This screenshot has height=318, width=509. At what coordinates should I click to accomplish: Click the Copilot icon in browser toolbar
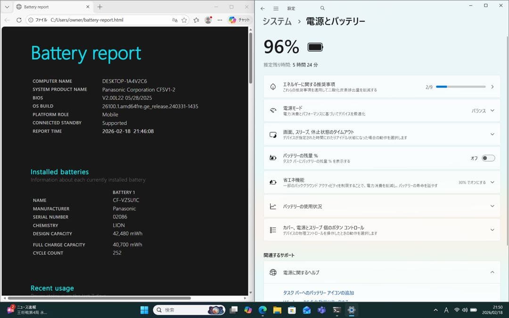pyautogui.click(x=233, y=20)
